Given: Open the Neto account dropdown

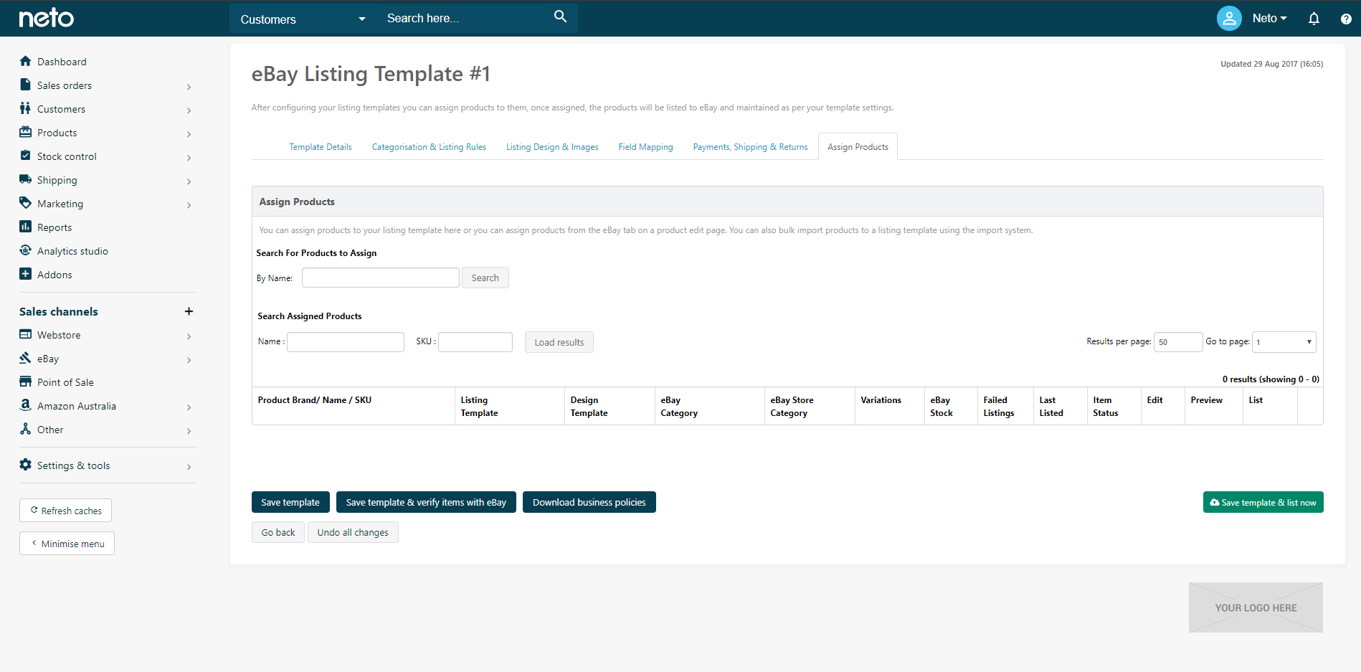Looking at the screenshot, I should coord(1269,19).
